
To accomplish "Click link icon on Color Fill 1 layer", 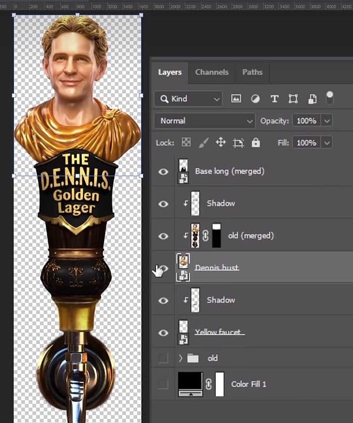I will [x=208, y=384].
